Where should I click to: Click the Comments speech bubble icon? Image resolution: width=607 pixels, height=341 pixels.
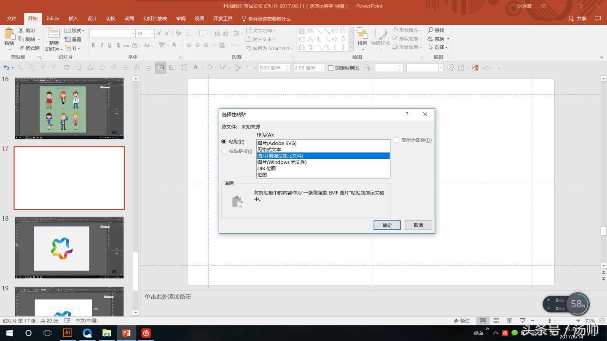coord(597,19)
